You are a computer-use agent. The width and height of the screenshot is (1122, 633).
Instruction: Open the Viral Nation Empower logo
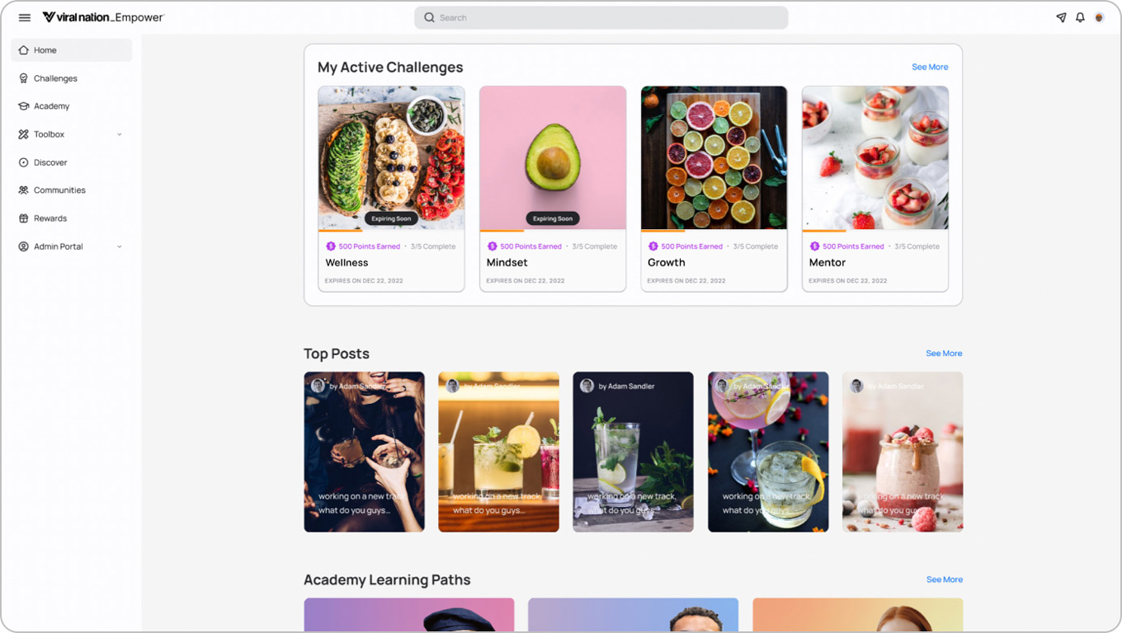click(x=103, y=17)
